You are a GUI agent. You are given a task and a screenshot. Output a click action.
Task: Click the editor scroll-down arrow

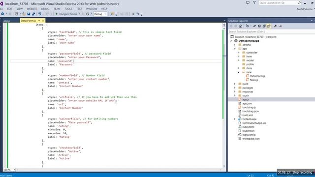tap(224, 166)
